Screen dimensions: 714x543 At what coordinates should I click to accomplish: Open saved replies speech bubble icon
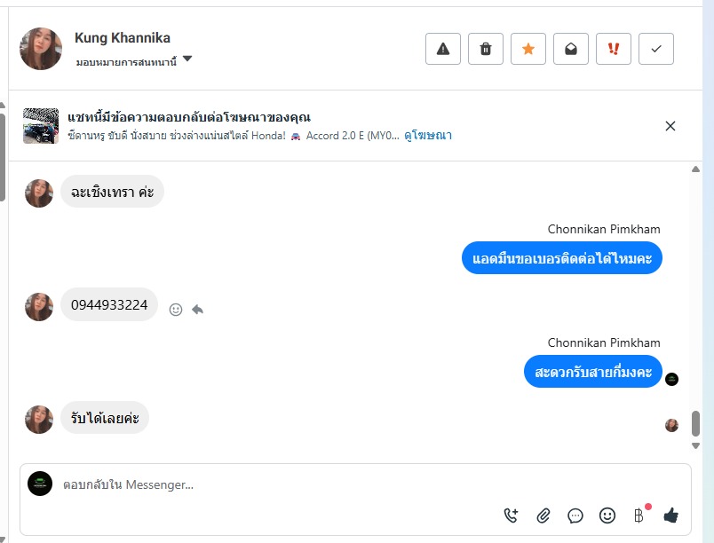(575, 515)
